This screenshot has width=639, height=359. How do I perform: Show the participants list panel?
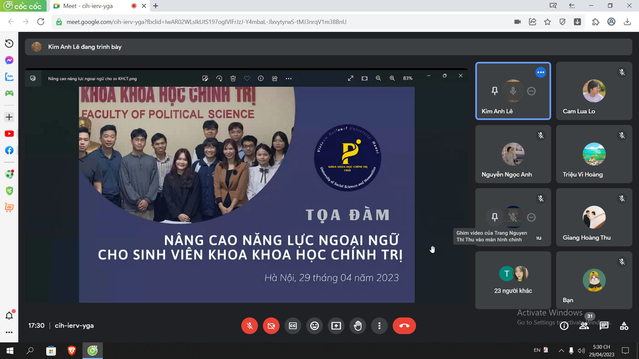584,326
